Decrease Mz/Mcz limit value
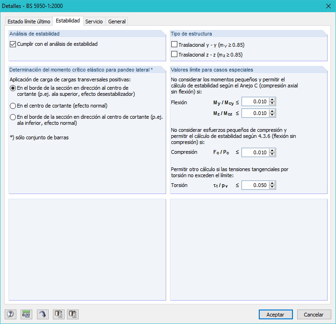Screen dimensions: 336x324 pyautogui.click(x=272, y=115)
